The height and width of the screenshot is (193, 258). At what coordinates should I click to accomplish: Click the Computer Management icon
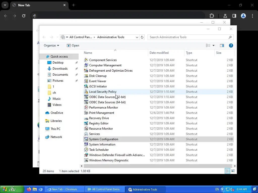point(86,65)
